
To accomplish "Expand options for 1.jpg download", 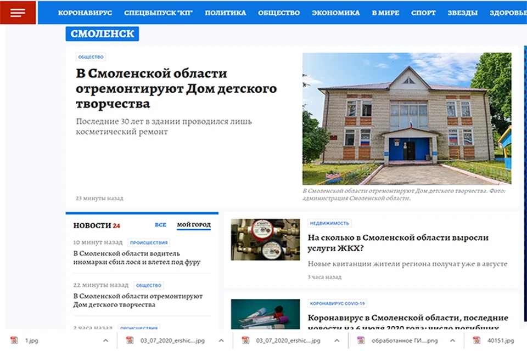I will coord(105,341).
